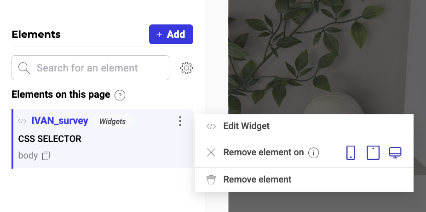Click code icon next to IVAN_survey
Image resolution: width=426 pixels, height=212 pixels.
22,121
